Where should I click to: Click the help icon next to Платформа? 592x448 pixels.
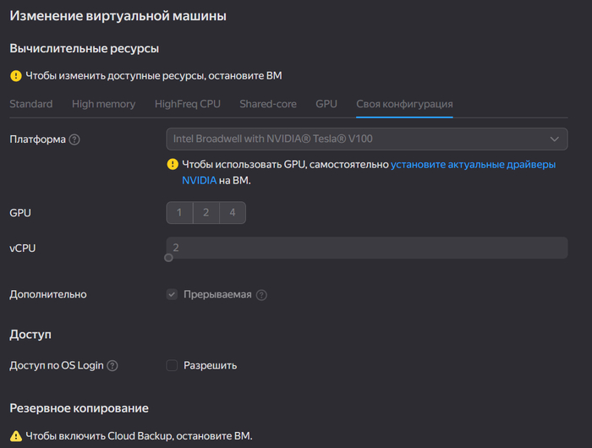pyautogui.click(x=74, y=139)
